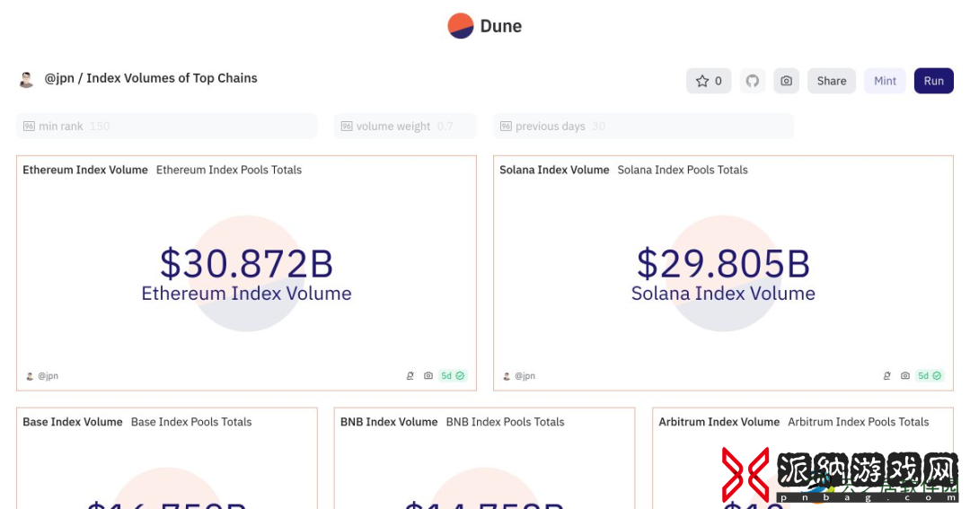This screenshot has width=970, height=509.
Task: Click the previous days parameter field
Action: click(643, 127)
